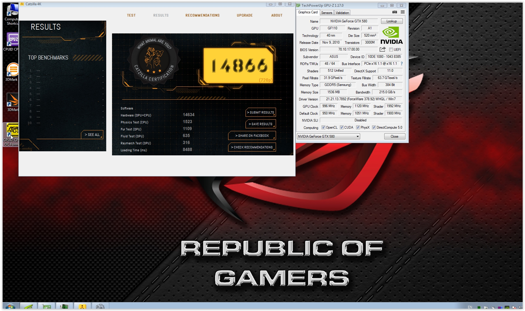Click the SUBMIT RESULTS button
This screenshot has width=525, height=311.
click(x=261, y=112)
